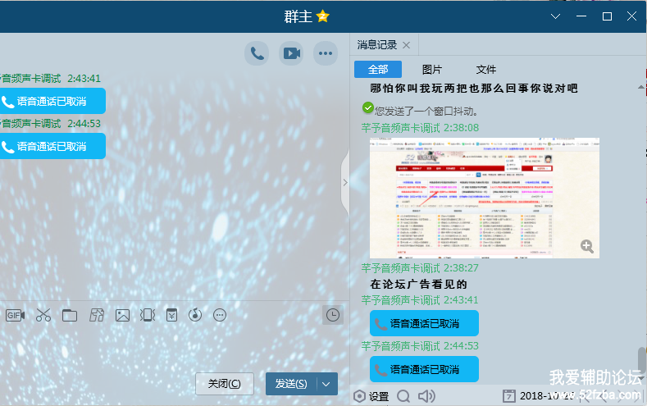Image resolution: width=647 pixels, height=406 pixels.
Task: Switch to the 文件 tab
Action: (486, 70)
